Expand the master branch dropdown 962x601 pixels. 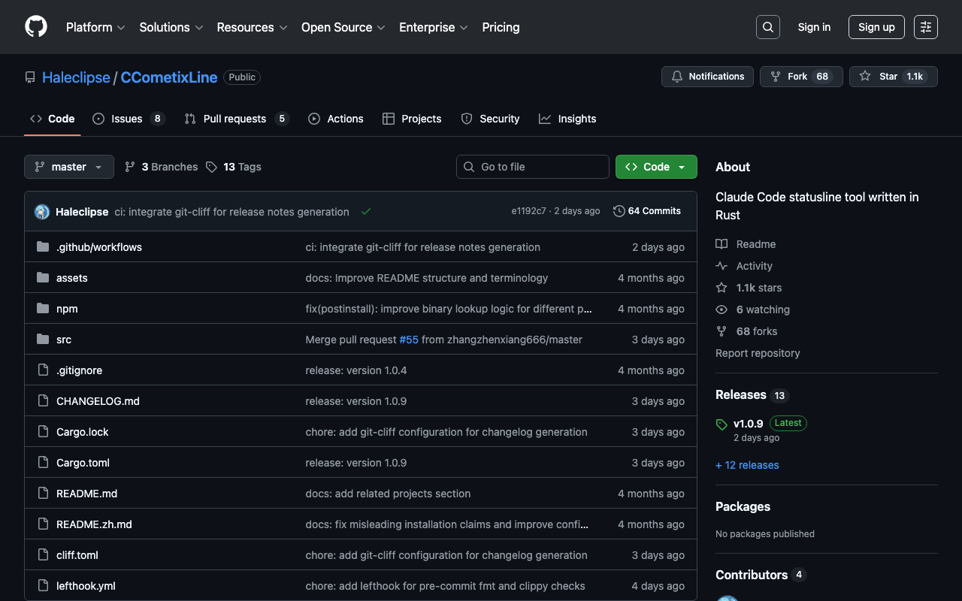[69, 167]
